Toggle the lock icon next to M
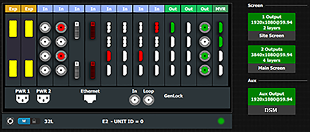The width and height of the screenshot is (310, 132). [34, 121]
